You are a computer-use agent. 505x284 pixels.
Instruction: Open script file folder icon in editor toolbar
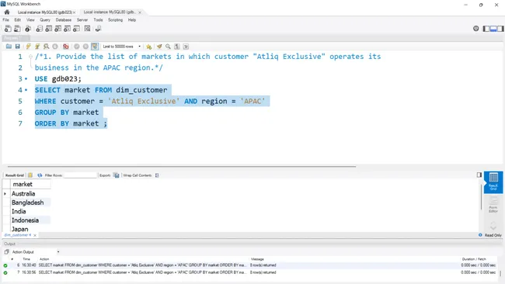[9, 47]
